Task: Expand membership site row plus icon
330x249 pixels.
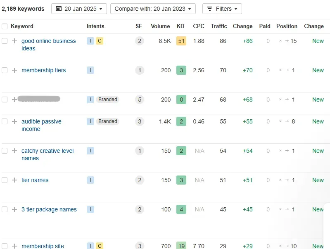Action: point(14,246)
